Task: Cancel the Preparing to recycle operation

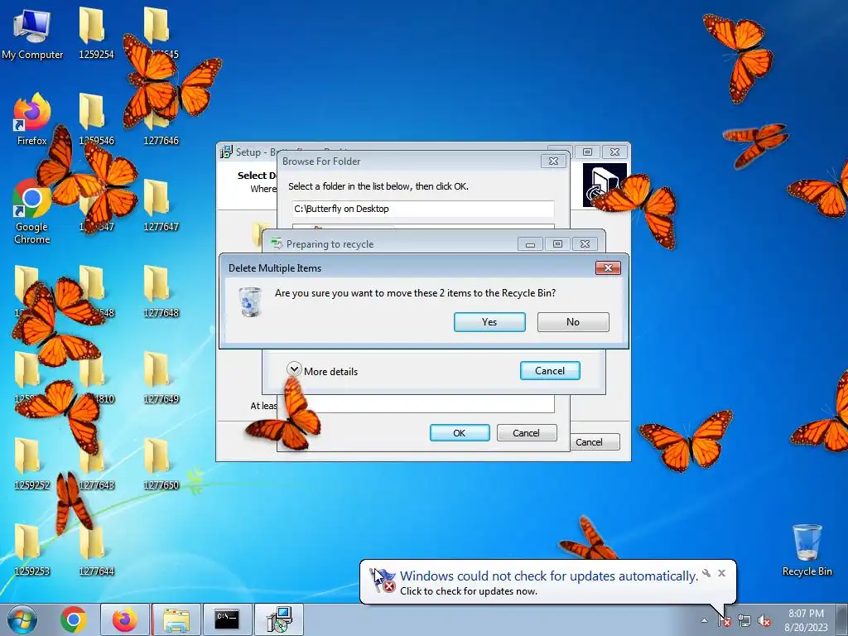Action: (x=550, y=370)
